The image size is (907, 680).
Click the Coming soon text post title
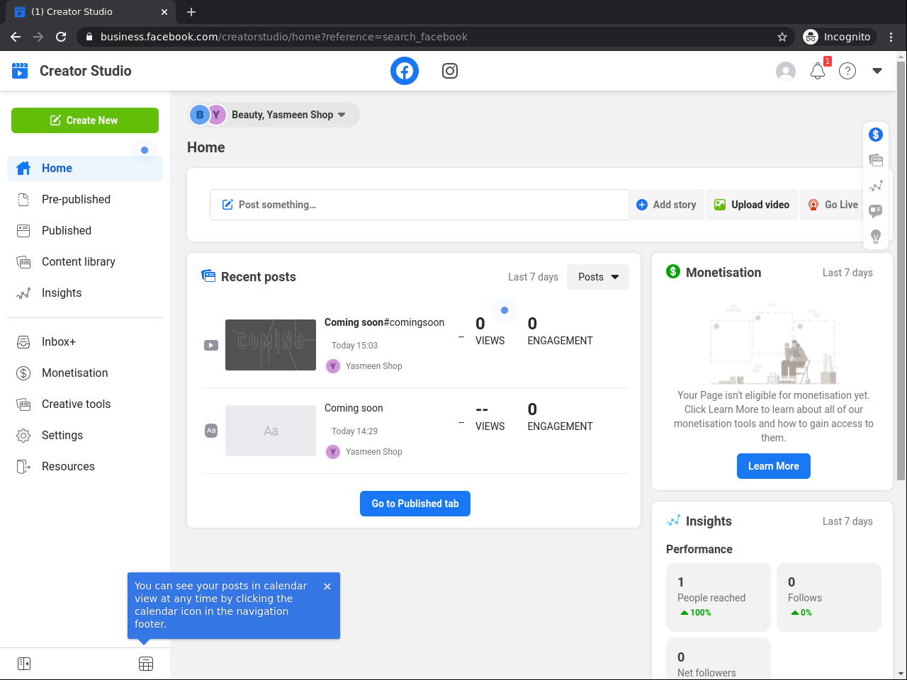(354, 408)
